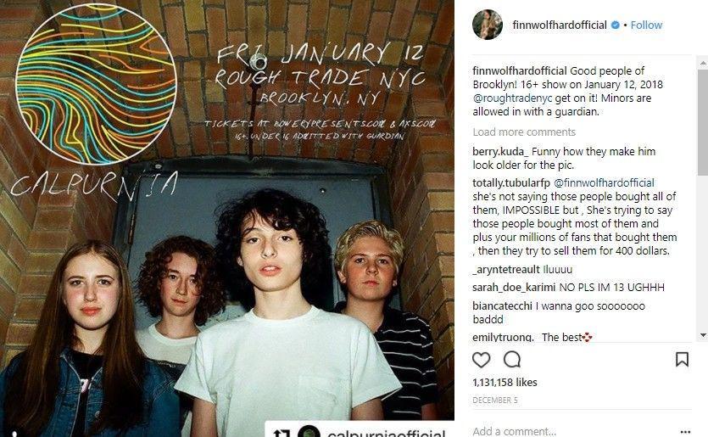The width and height of the screenshot is (708, 437).
Task: Save the post with the bookmark icon
Action: 682,359
